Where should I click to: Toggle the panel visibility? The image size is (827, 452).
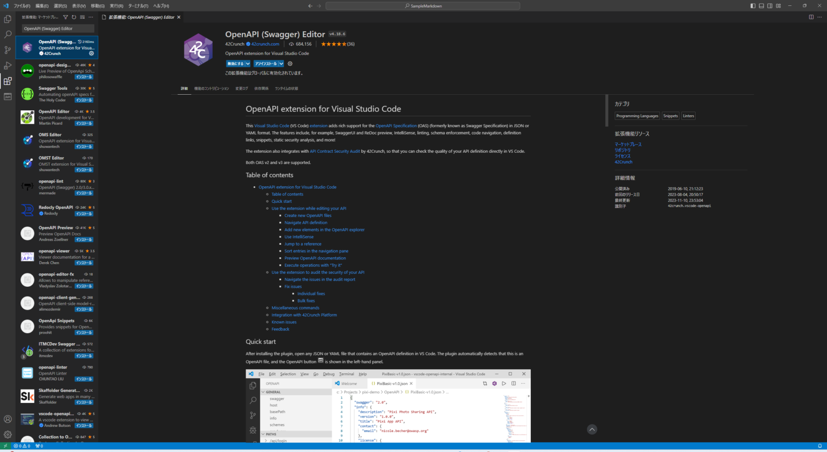tap(761, 5)
